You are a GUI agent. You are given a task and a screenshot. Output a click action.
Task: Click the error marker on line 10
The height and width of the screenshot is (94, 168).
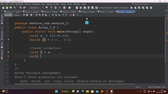coord(8,56)
